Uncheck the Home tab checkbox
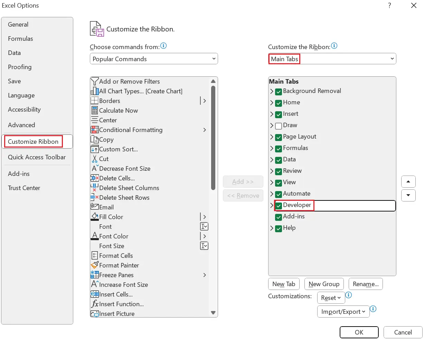The height and width of the screenshot is (339, 424). pyautogui.click(x=279, y=103)
